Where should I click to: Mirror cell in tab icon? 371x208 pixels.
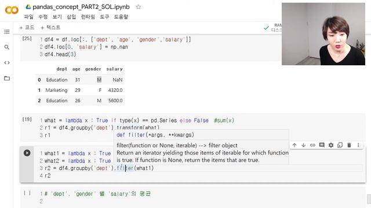340,145
